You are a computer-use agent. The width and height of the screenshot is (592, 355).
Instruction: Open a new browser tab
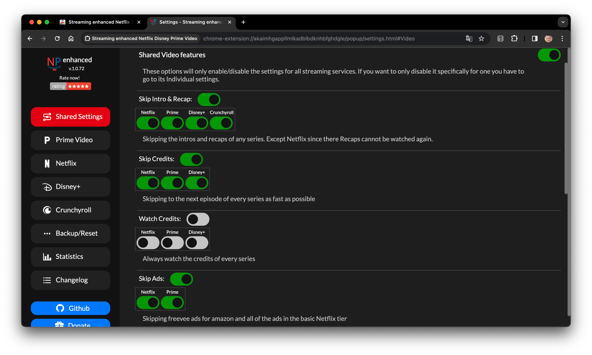point(243,22)
